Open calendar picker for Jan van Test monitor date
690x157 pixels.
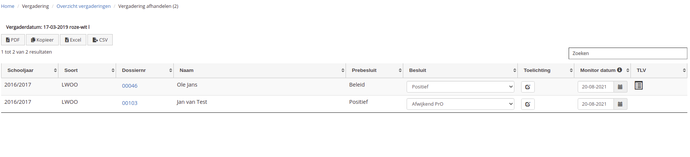620,104
